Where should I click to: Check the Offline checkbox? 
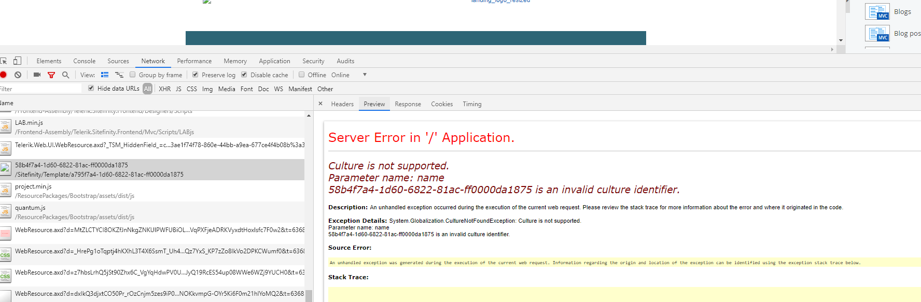tap(302, 75)
